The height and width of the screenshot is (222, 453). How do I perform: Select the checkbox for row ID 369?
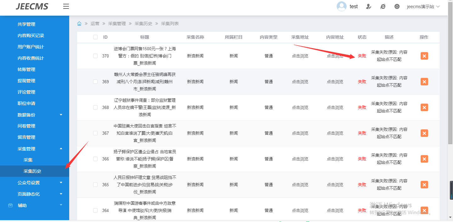tap(95, 82)
